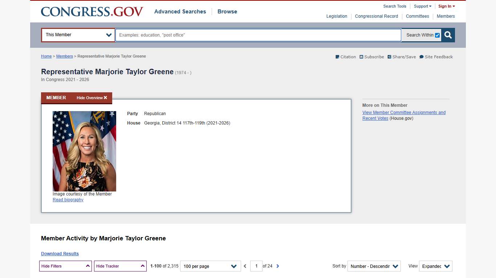This screenshot has height=278, width=496.
Task: Open the Subscribe envelope icon
Action: (361, 57)
